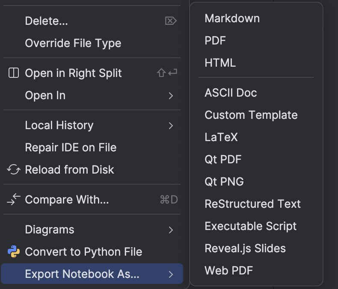Pick Custom Template export option
The height and width of the screenshot is (289, 338).
(x=251, y=115)
